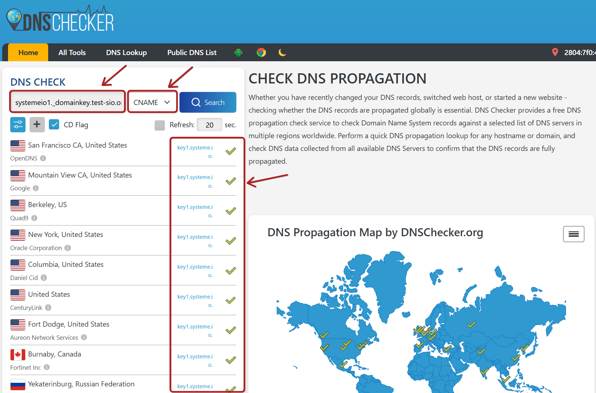Uncheck the CD Flag checkbox

54,125
